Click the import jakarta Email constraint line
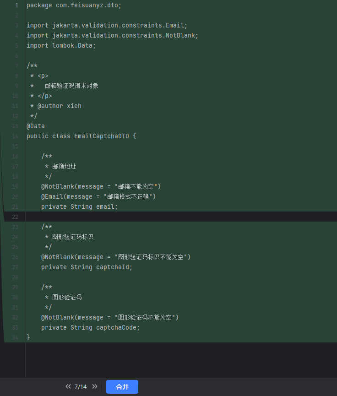Screen dimensions: 337x396 coord(107,25)
